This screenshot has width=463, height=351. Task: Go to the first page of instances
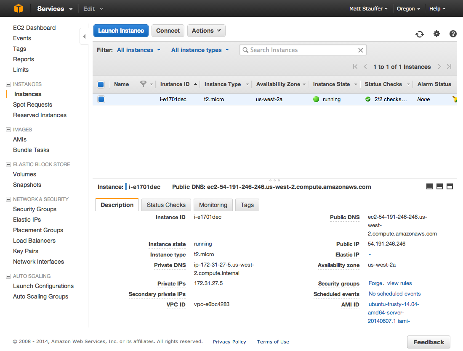(x=355, y=67)
